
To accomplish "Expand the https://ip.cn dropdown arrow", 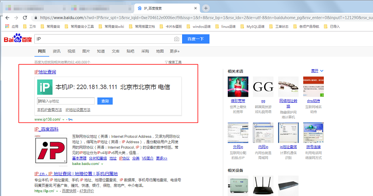I will (57, 191).
